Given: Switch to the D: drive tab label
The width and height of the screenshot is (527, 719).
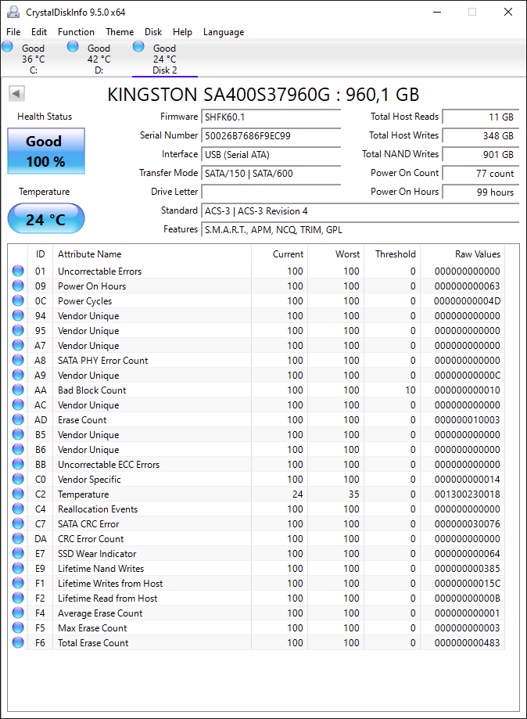Looking at the screenshot, I should click(x=99, y=59).
